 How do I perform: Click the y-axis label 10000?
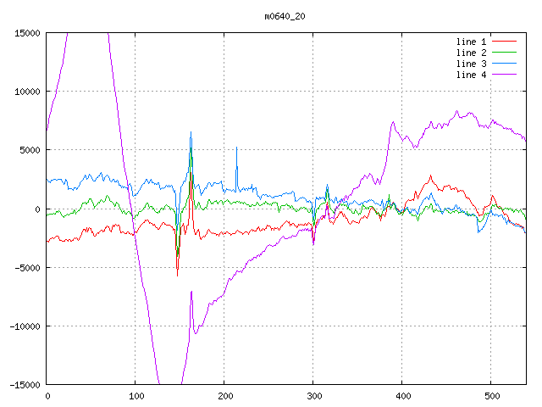point(27,92)
